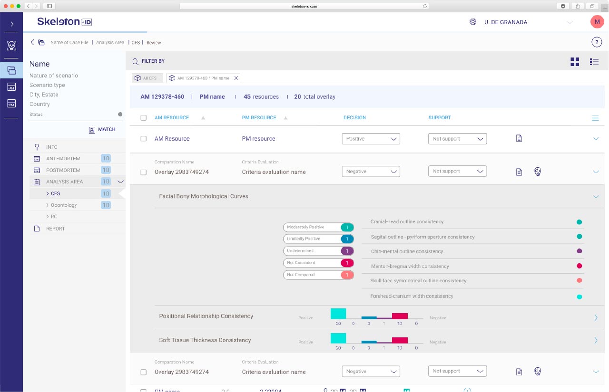Screen dimensions: 609x392
Task: Open settings gear next to U. DE GRANADA
Action: pyautogui.click(x=473, y=22)
